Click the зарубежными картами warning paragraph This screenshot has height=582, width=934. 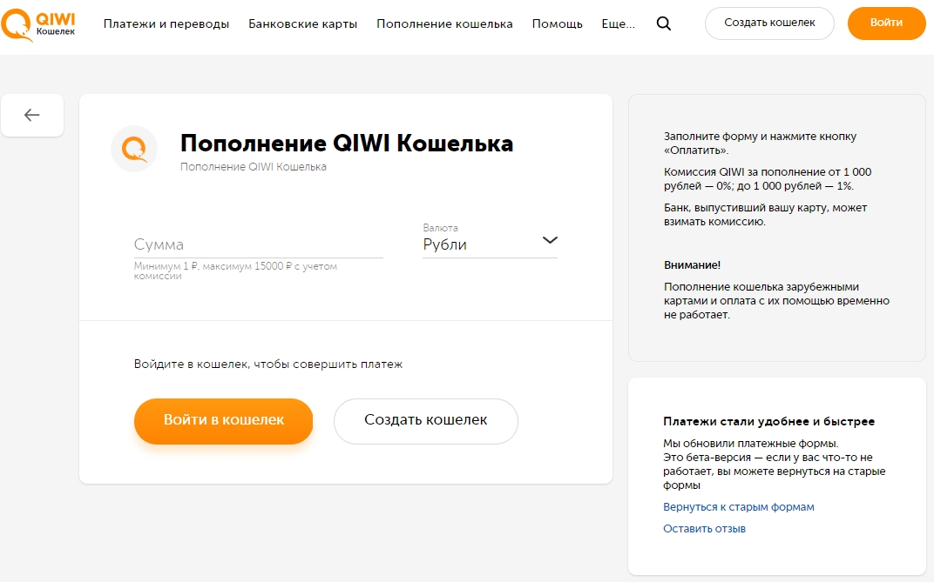(x=777, y=301)
